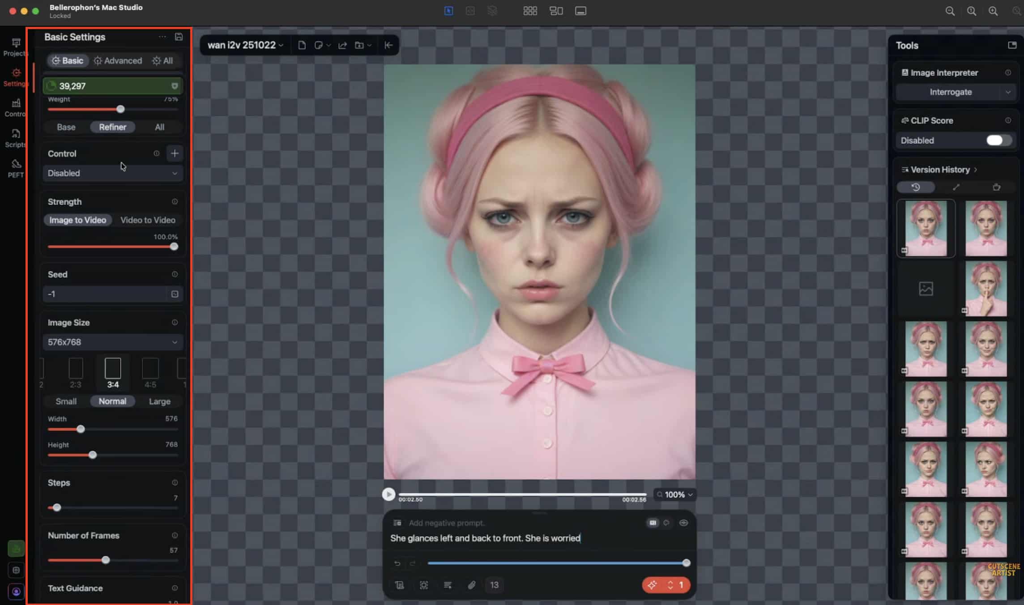The height and width of the screenshot is (605, 1024).
Task: Click the Basic Settings more options ellipsis
Action: (x=162, y=37)
